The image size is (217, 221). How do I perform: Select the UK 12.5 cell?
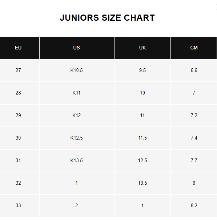point(142,161)
